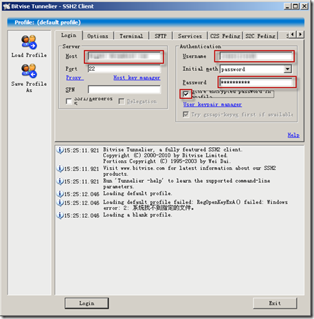The image size is (314, 319).
Task: Close the Bitvise Tunnelier window
Action: click(x=304, y=6)
